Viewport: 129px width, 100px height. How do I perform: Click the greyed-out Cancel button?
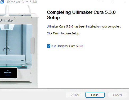point(117,95)
